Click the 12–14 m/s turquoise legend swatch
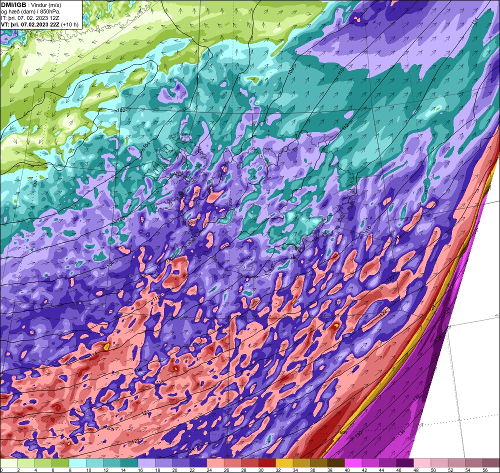Screen dimensions: 500x473 (112, 463)
